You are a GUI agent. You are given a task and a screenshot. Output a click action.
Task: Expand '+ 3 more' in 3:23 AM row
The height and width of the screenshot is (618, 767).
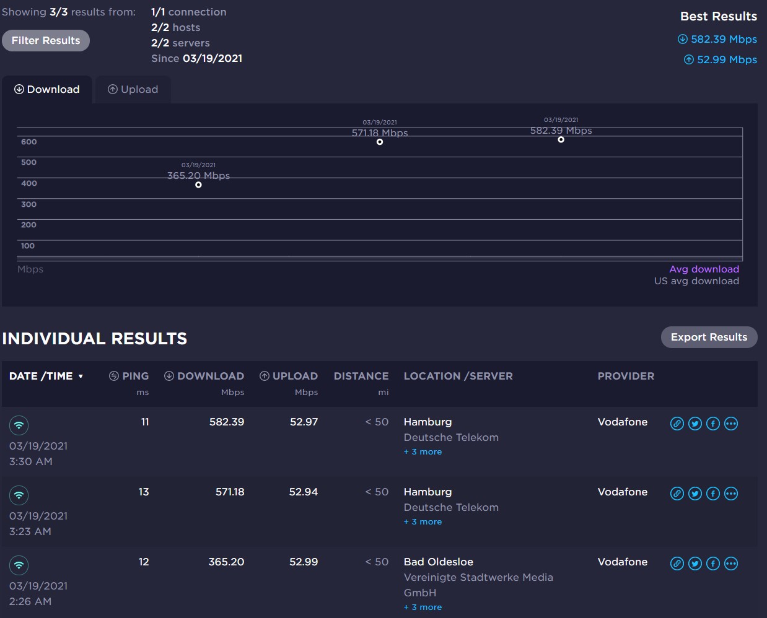(423, 522)
